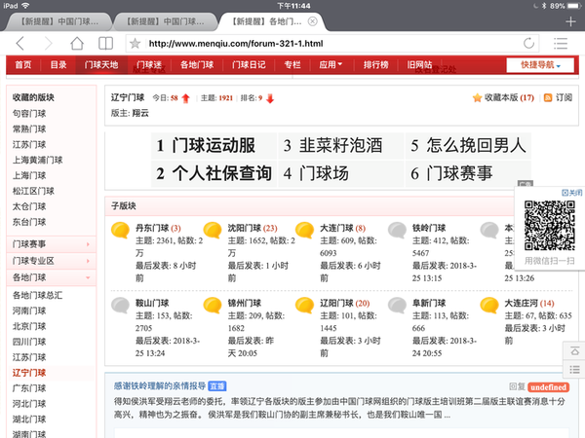Bookmark page with the star icon
The width and height of the screenshot is (585, 438).
coord(135,44)
